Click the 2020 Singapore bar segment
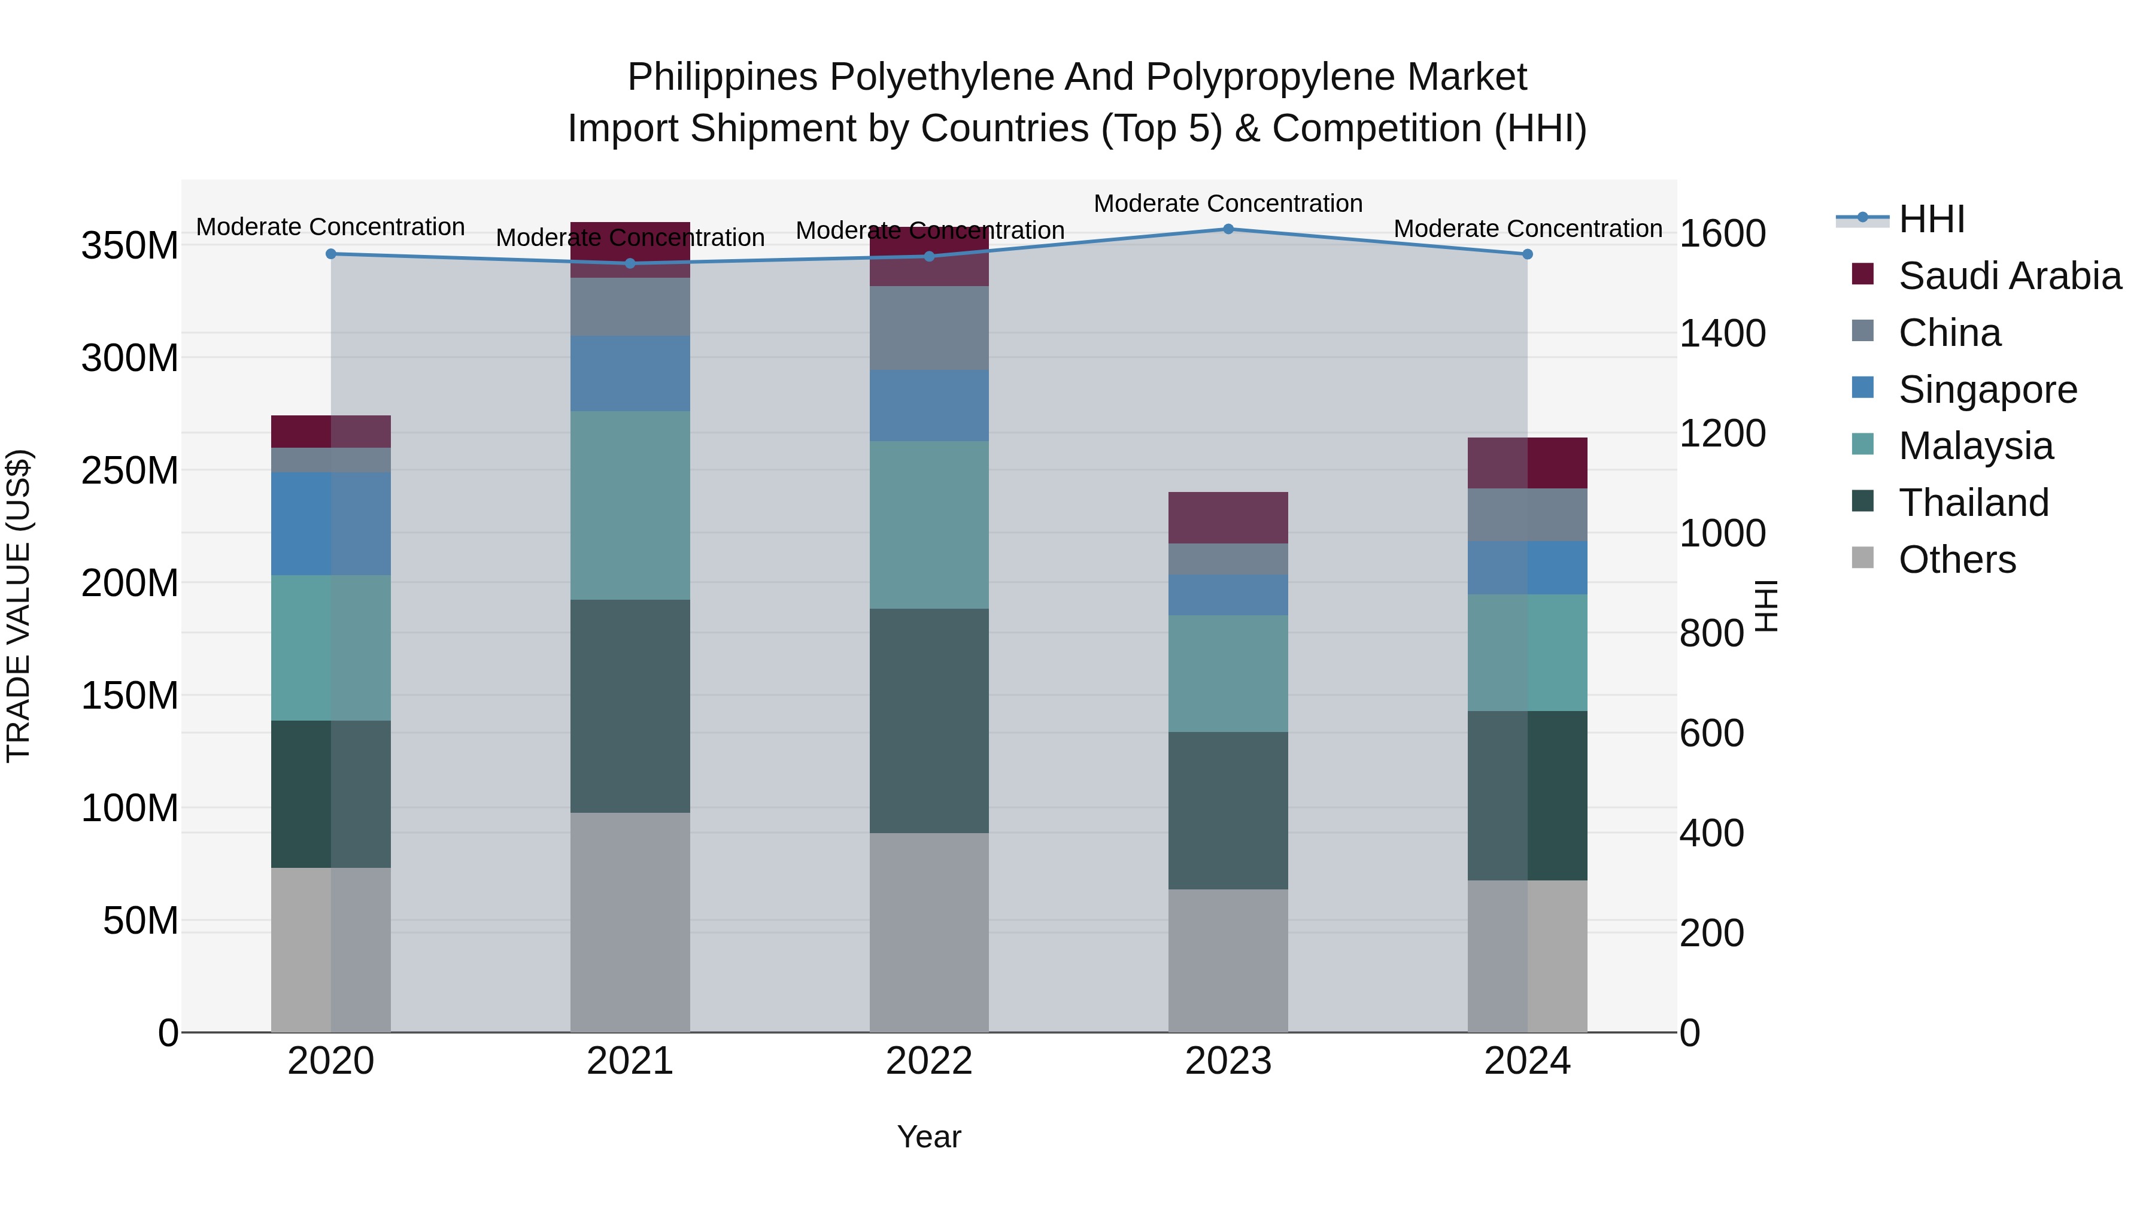 330,524
